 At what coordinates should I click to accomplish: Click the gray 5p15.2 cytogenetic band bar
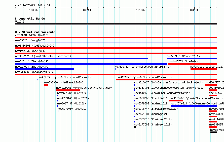click(x=116, y=24)
